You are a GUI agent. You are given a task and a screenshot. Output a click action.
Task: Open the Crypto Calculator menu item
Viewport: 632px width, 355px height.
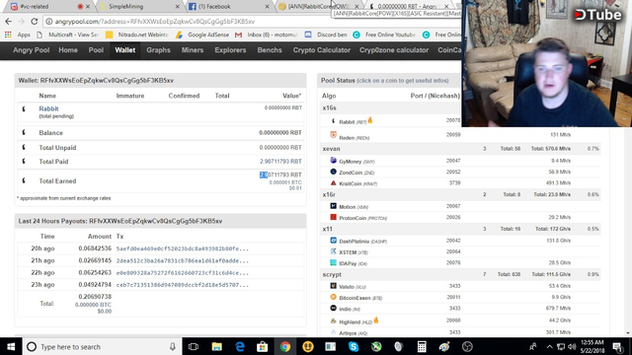322,50
